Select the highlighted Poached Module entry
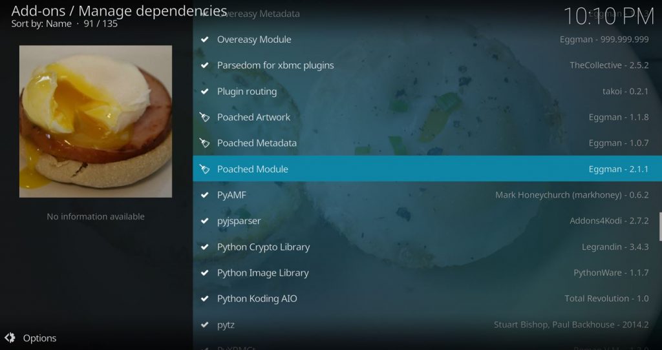This screenshot has height=350, width=662. (x=427, y=169)
